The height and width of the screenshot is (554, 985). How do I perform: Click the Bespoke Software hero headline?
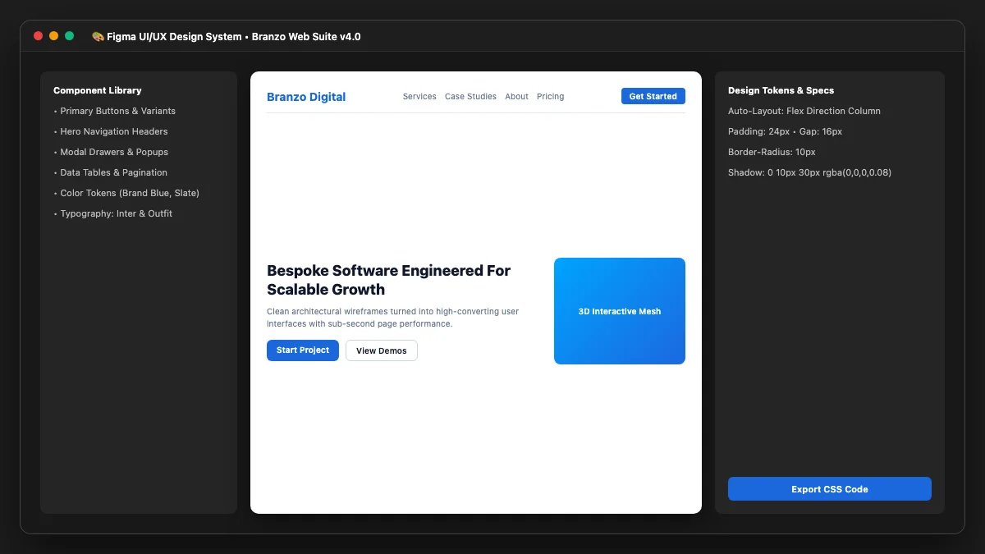[x=389, y=280]
